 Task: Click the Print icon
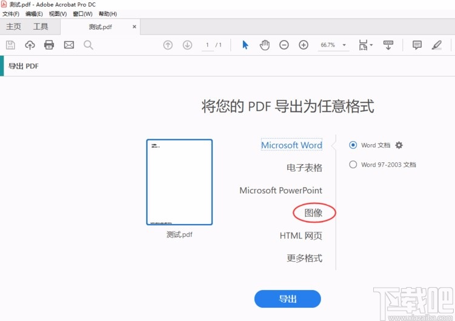pyautogui.click(x=49, y=45)
